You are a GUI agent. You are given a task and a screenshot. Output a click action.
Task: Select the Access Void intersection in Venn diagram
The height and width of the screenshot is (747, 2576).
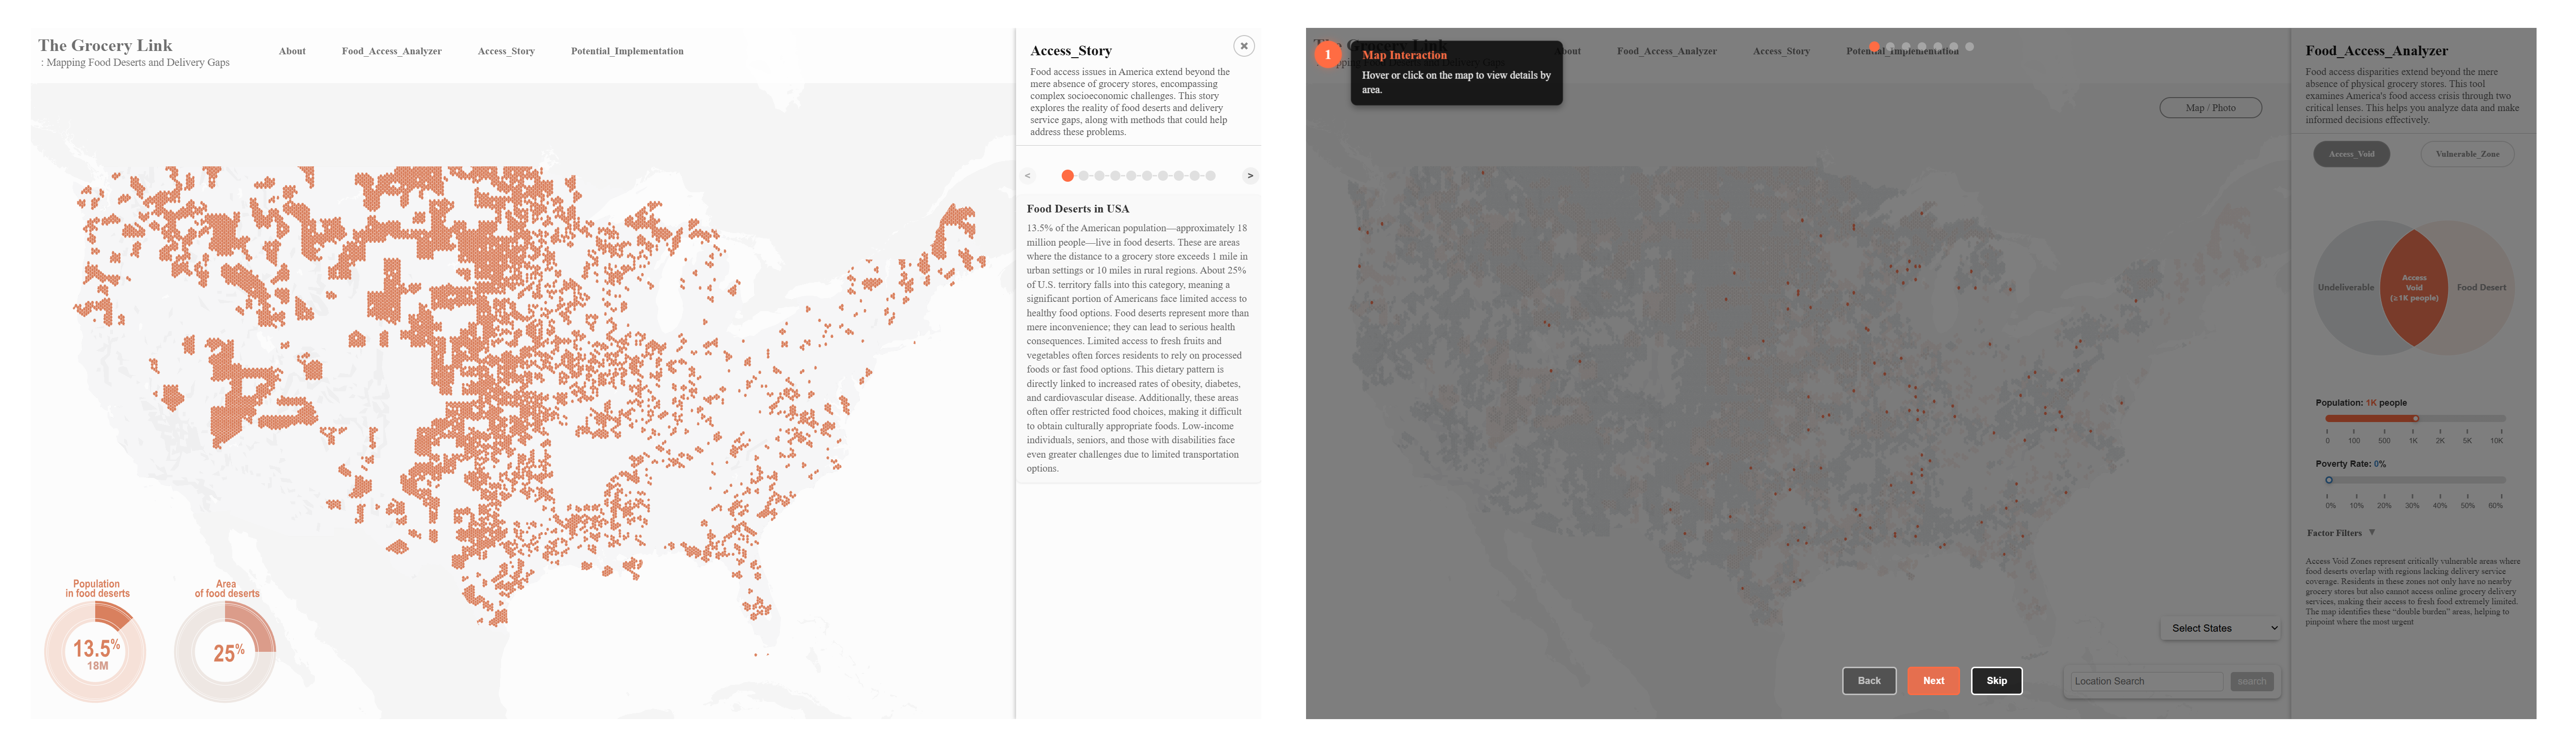click(x=2414, y=288)
